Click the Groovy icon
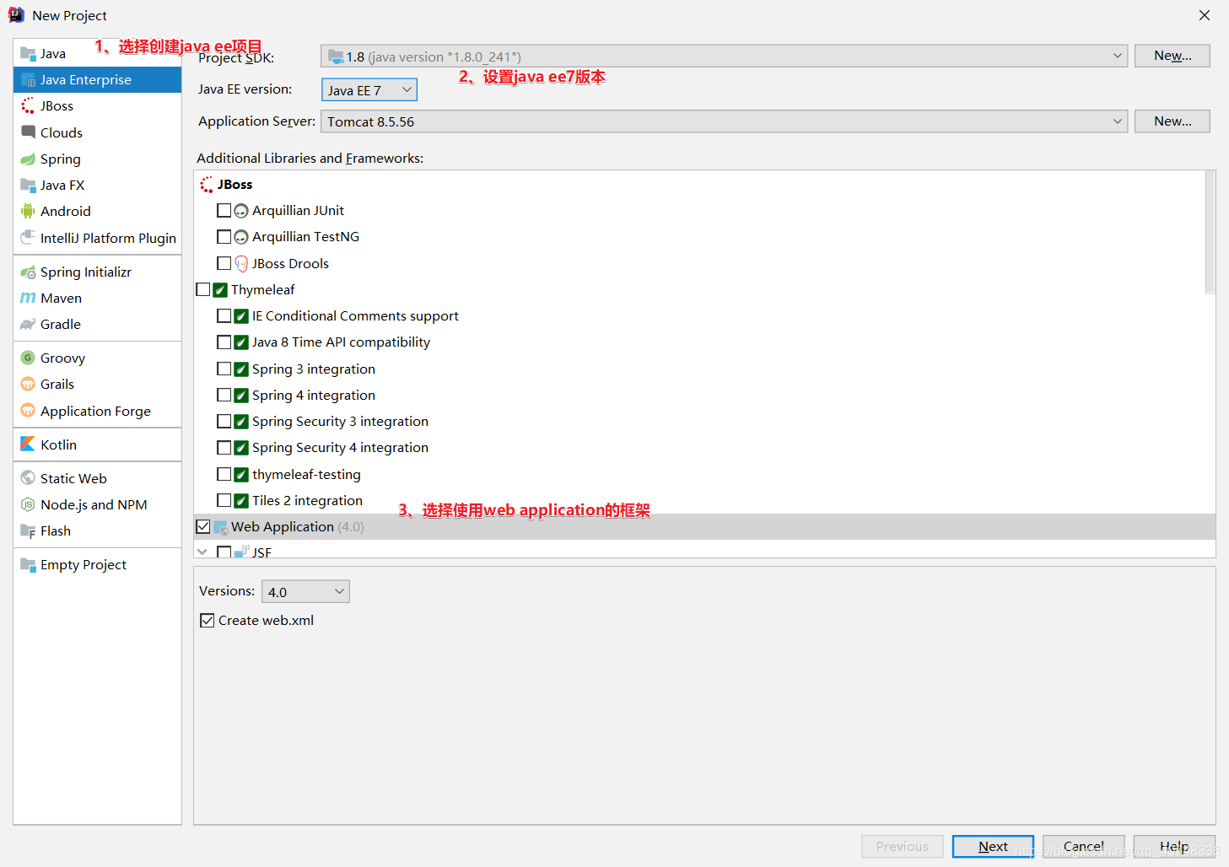This screenshot has height=867, width=1229. pos(28,358)
